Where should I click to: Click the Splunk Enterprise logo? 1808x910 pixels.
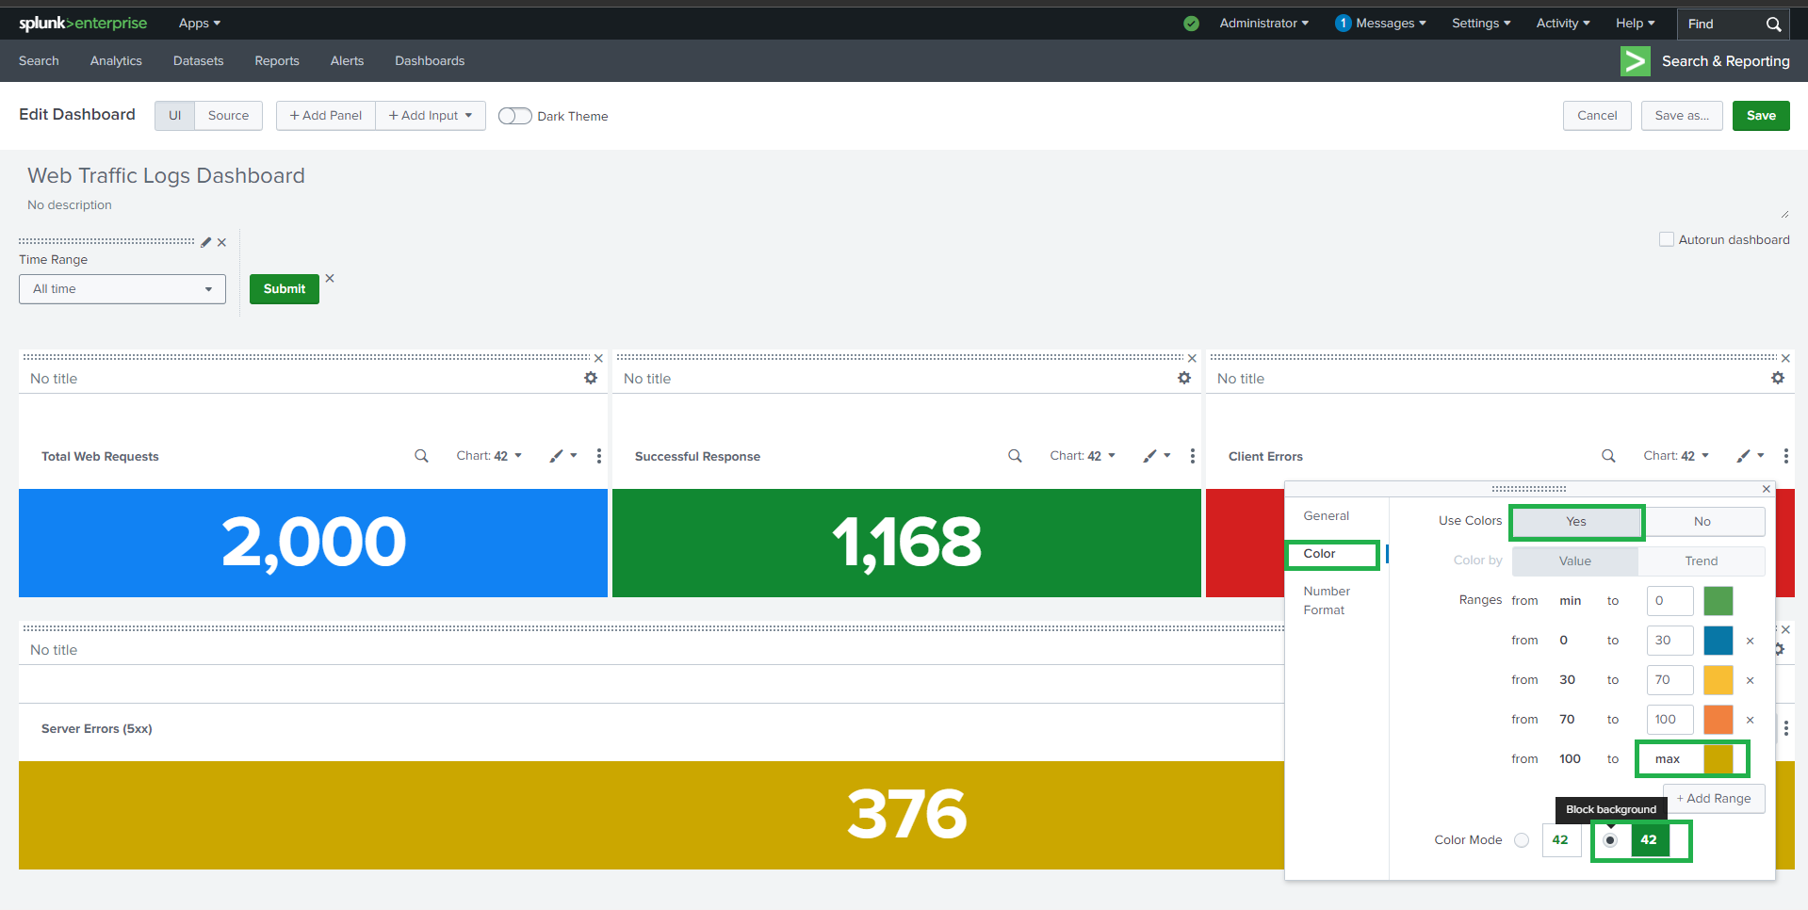83,24
